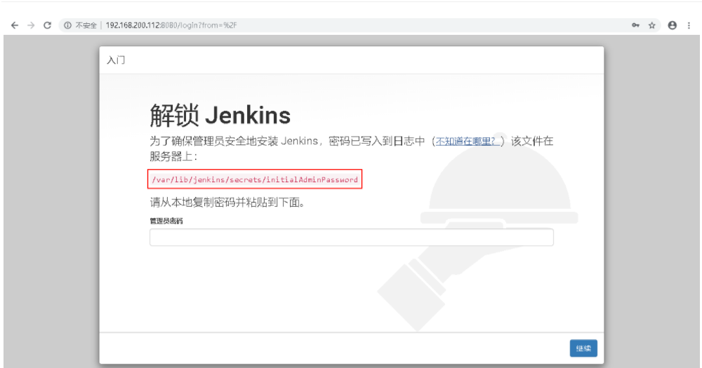Select the /var/lib/jenkins/secrets/initialAdminPassword path text
The width and height of the screenshot is (702, 368).
pos(255,179)
